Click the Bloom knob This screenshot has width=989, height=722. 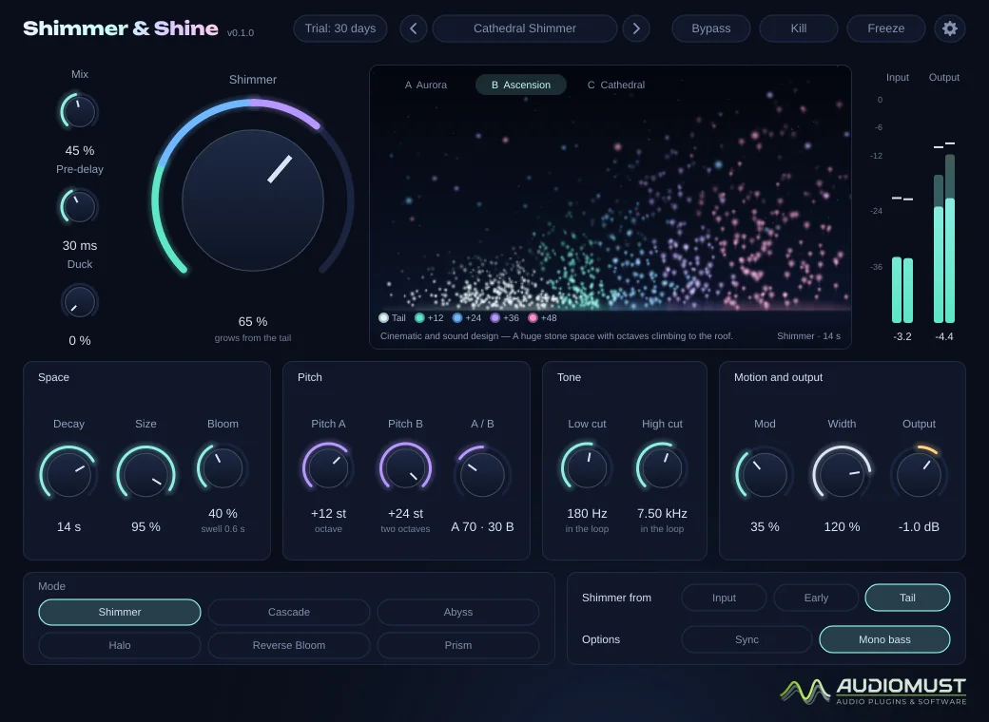point(223,468)
